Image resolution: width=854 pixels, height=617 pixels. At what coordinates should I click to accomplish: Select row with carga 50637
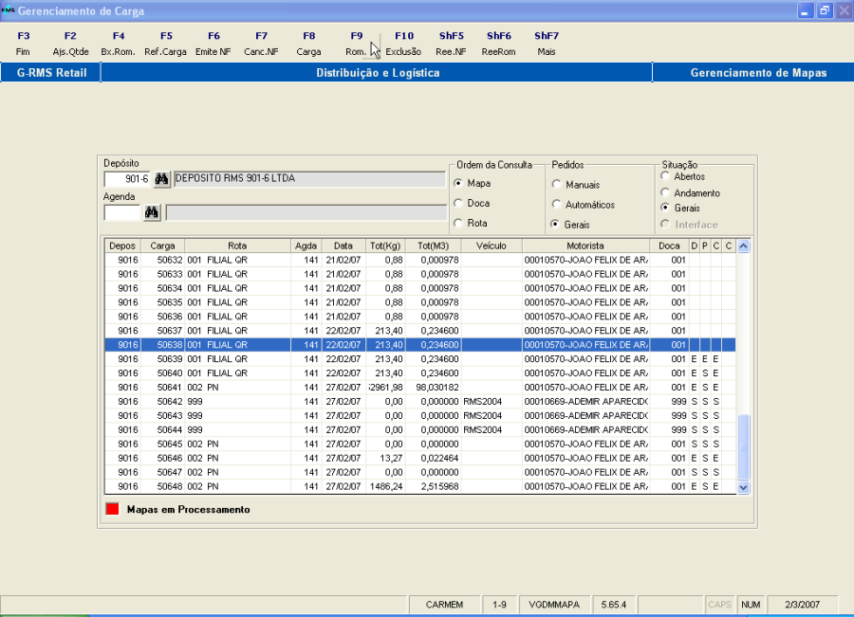[x=420, y=331]
